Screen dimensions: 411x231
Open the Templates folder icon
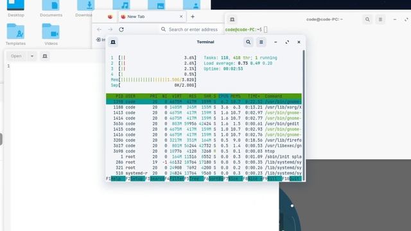point(15,31)
